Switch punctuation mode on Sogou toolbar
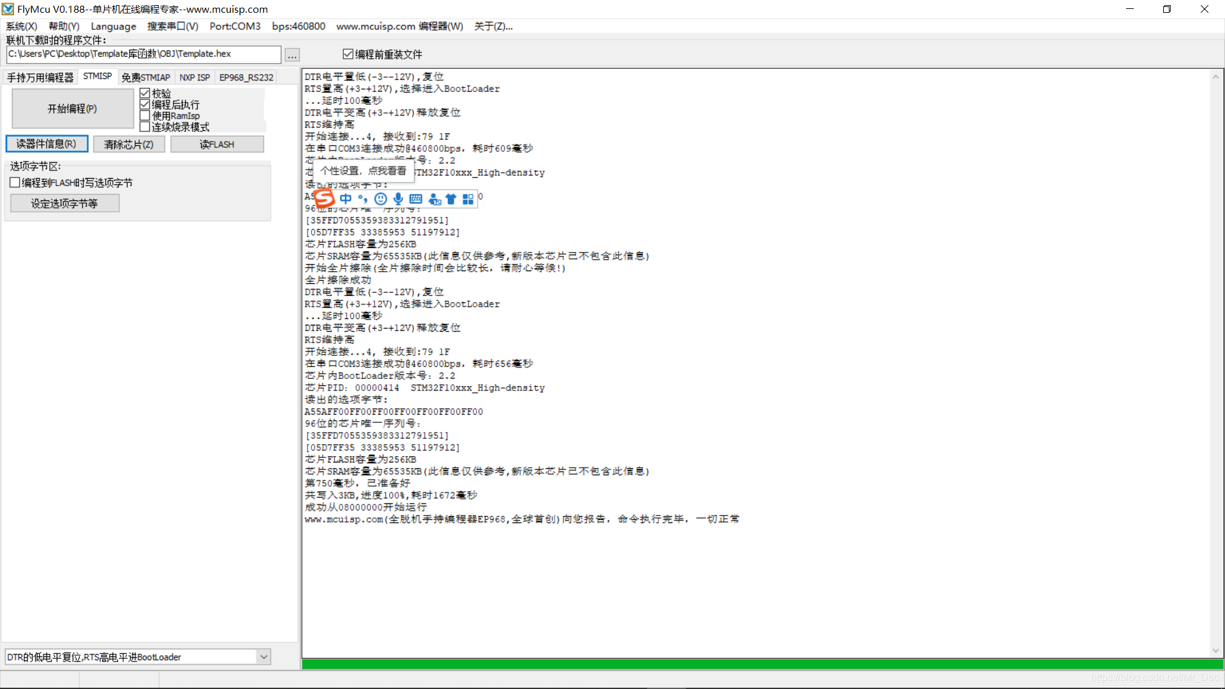 [x=363, y=199]
